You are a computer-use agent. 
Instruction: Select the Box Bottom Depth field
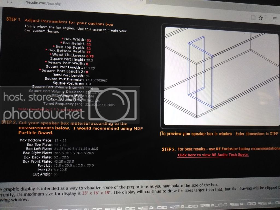click(89, 52)
